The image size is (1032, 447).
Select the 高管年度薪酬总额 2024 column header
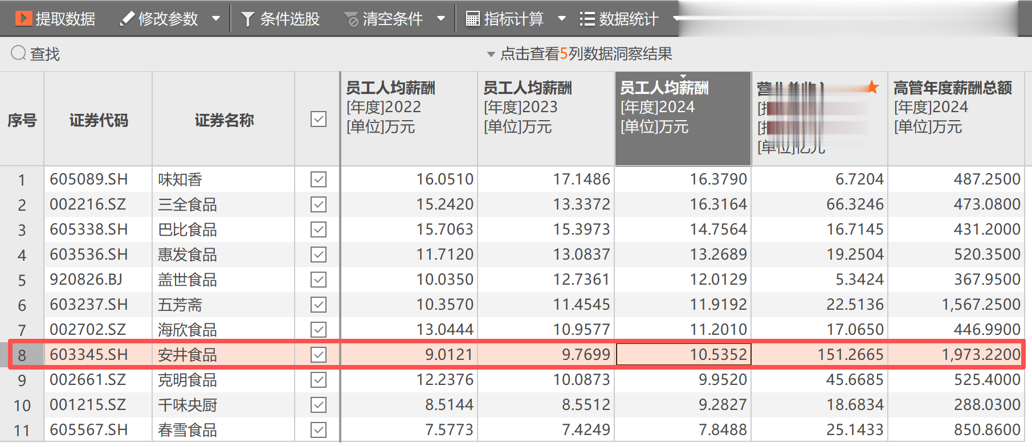(956, 119)
